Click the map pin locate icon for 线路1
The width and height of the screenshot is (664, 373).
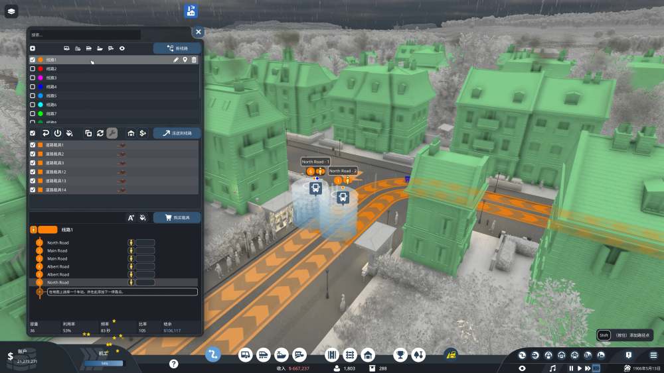click(185, 60)
